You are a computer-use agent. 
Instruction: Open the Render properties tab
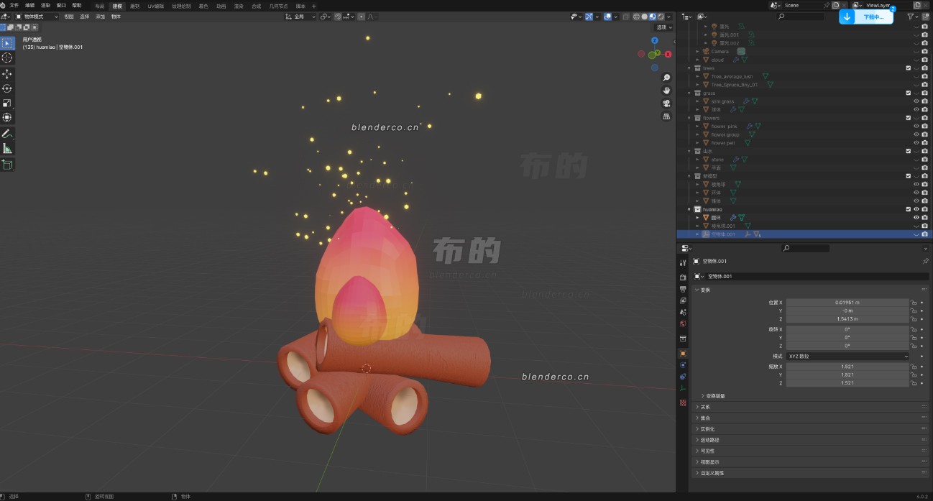[683, 277]
